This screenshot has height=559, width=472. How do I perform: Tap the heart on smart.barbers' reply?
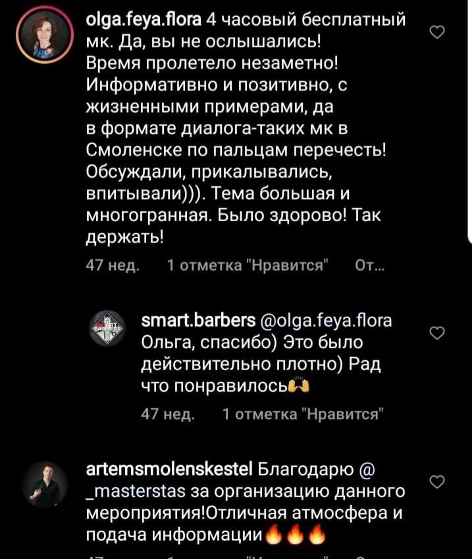[436, 334]
